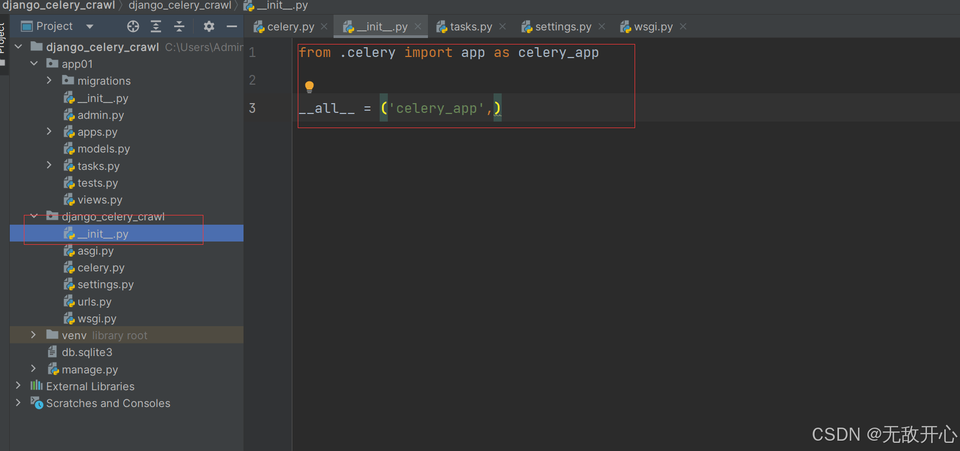The width and height of the screenshot is (960, 451).
Task: Click the Select Opened File target icon
Action: coord(133,26)
